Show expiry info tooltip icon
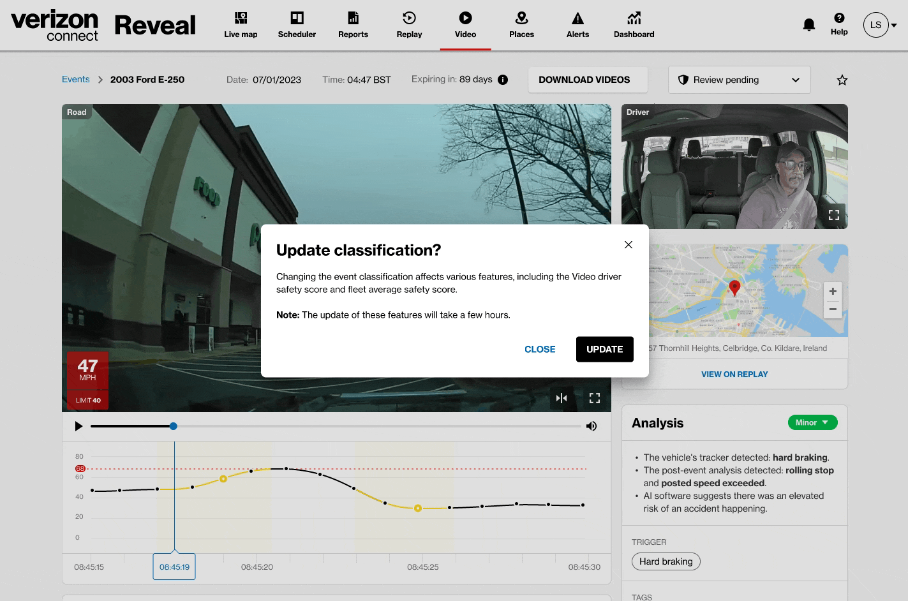Image resolution: width=908 pixels, height=601 pixels. 503,80
